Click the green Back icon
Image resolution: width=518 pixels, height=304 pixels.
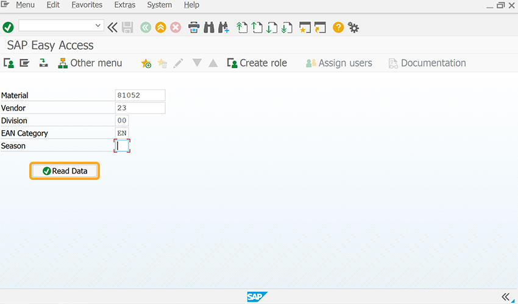(x=146, y=27)
